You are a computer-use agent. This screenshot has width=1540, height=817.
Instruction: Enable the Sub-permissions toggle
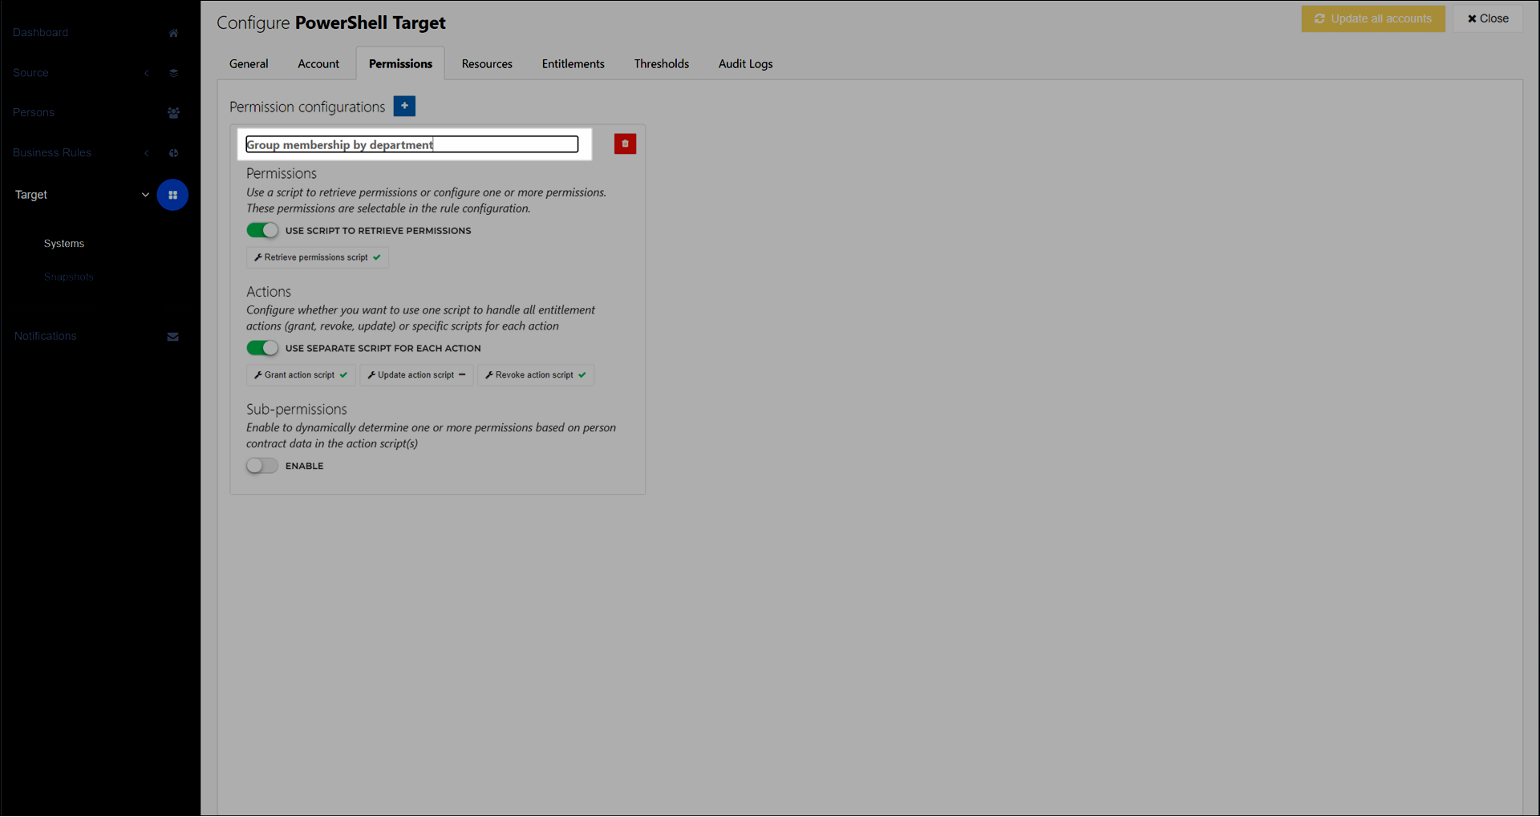pos(262,466)
